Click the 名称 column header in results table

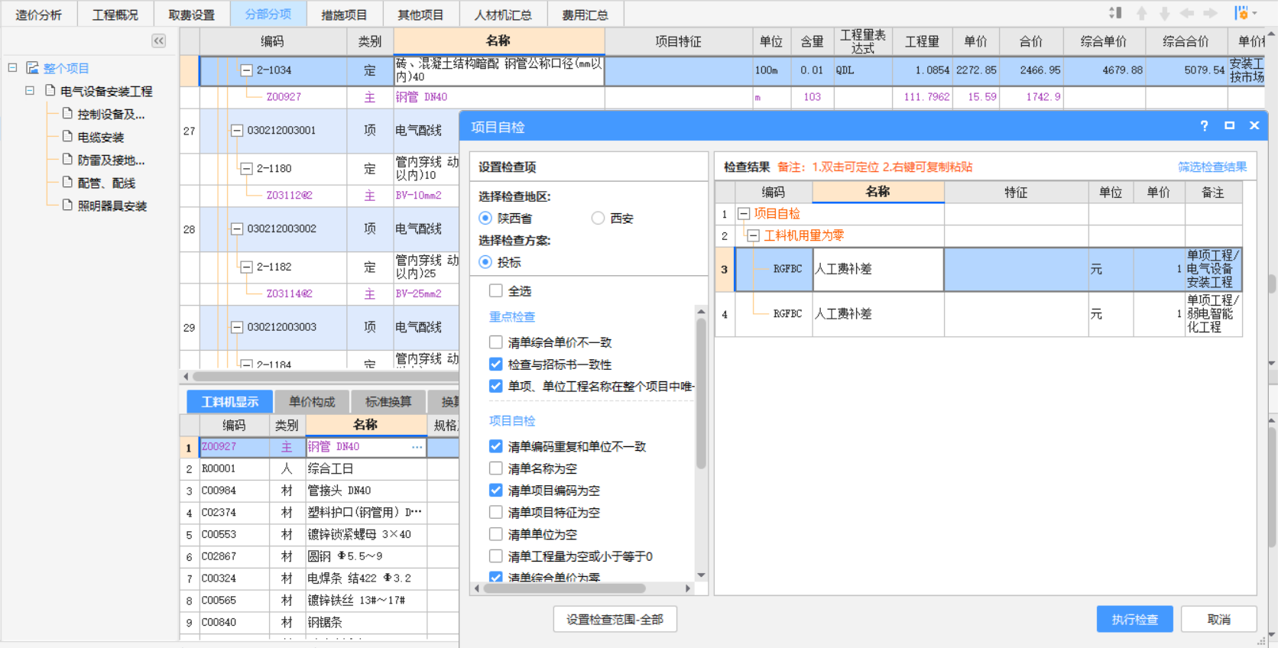pyautogui.click(x=877, y=192)
